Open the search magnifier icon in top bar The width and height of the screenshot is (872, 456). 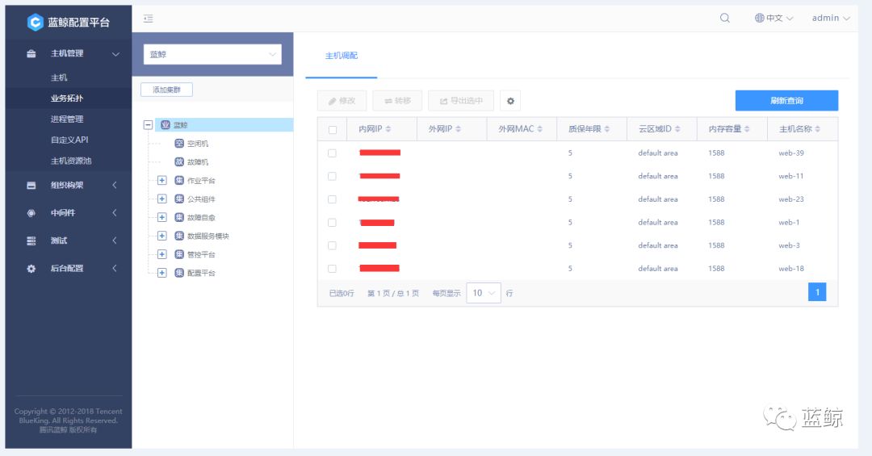click(x=724, y=18)
